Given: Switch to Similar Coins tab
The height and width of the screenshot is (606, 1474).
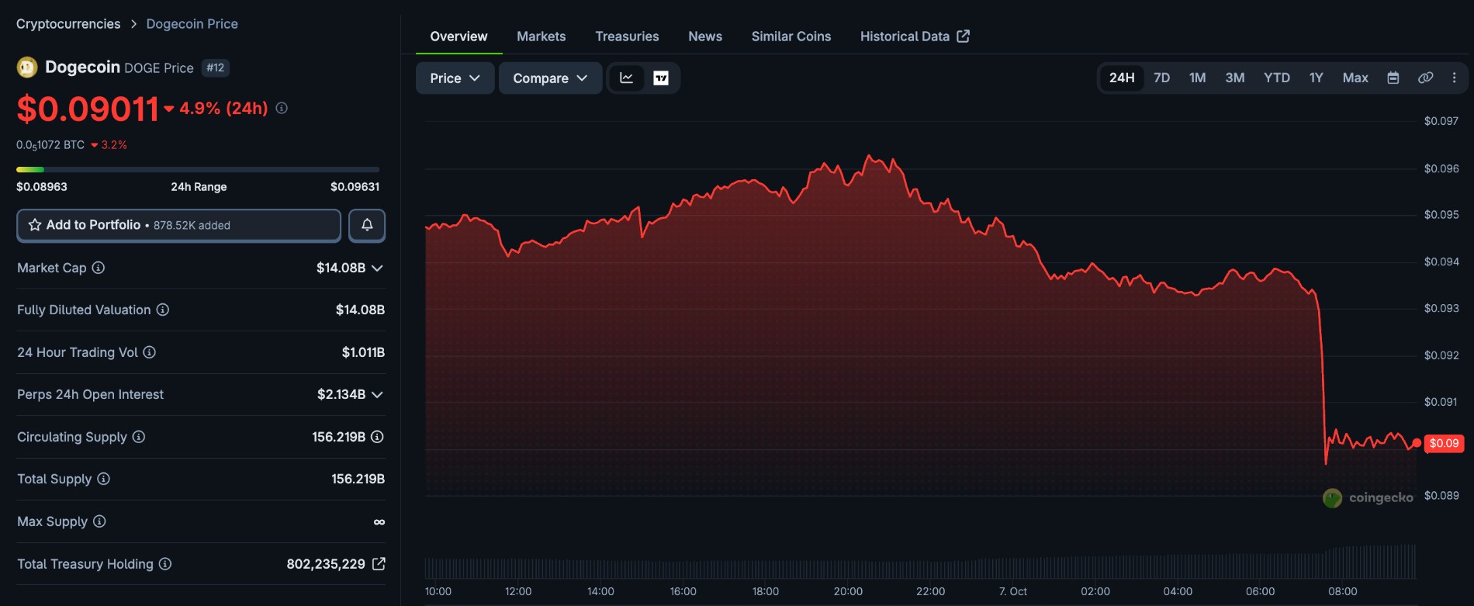Looking at the screenshot, I should pos(791,36).
